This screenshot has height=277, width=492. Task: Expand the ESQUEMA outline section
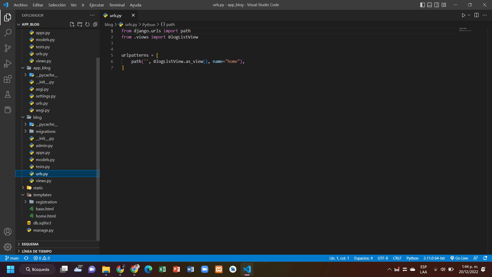[x=57, y=244]
